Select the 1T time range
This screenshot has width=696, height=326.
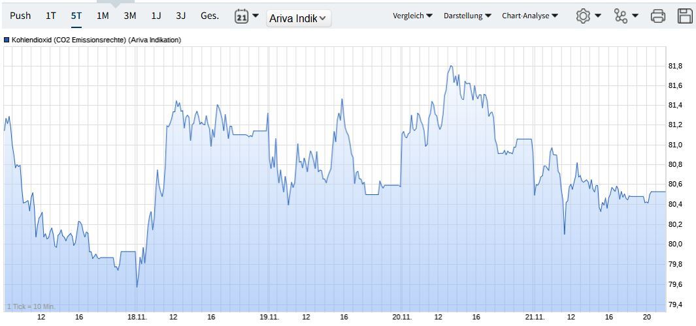coord(51,16)
